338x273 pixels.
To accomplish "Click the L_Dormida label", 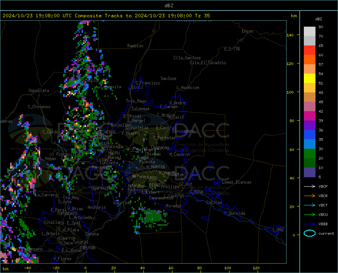I will coord(234,213).
